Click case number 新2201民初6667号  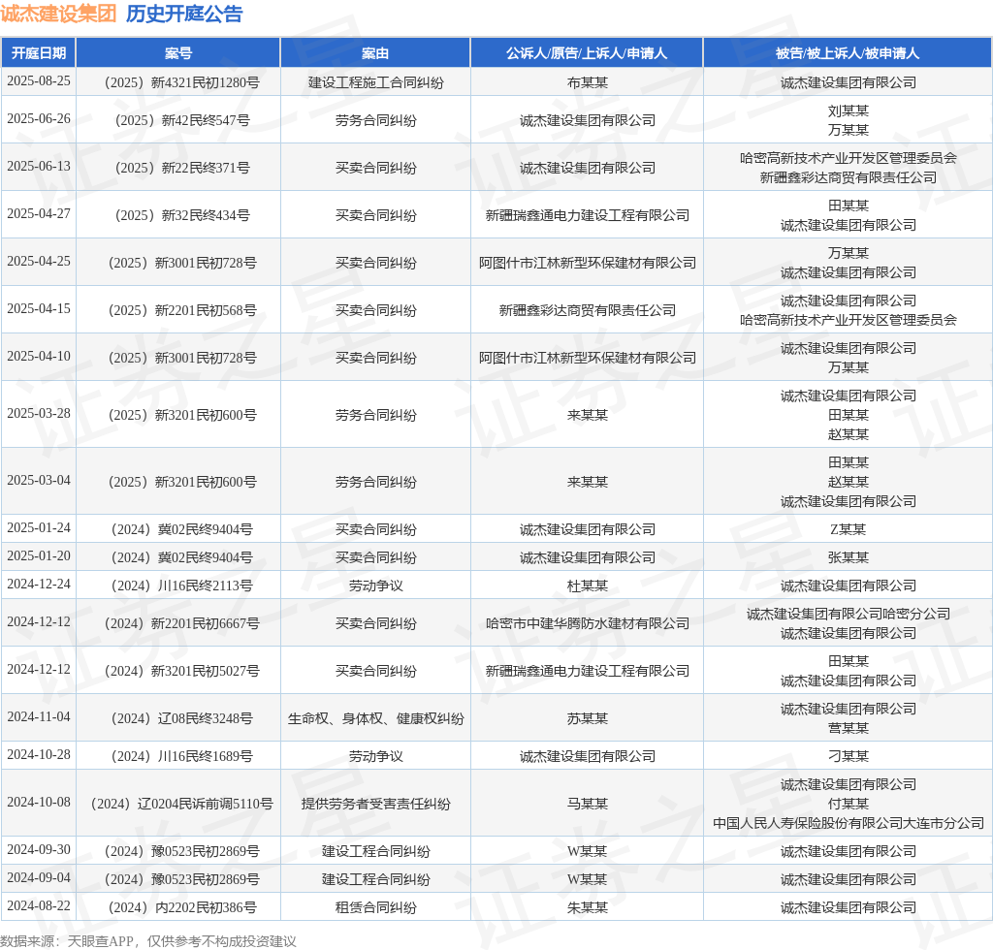181,623
